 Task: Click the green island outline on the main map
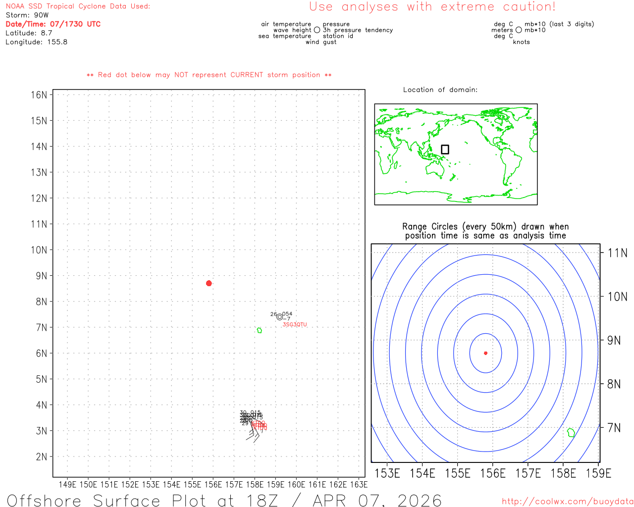(259, 330)
